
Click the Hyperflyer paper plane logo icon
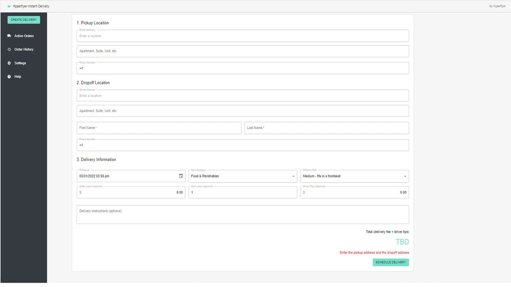pos(9,6)
